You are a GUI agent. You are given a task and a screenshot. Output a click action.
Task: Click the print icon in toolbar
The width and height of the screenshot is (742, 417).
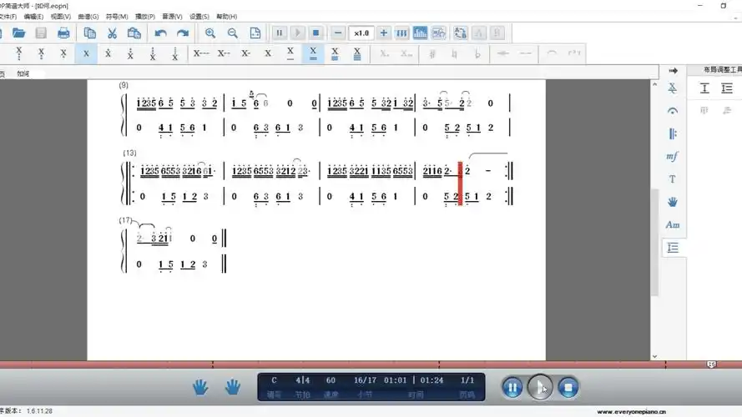pos(63,33)
